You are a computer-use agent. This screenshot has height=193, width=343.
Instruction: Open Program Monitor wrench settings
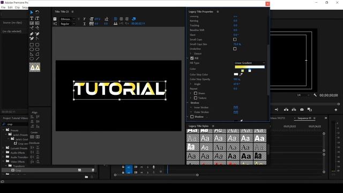click(315, 95)
